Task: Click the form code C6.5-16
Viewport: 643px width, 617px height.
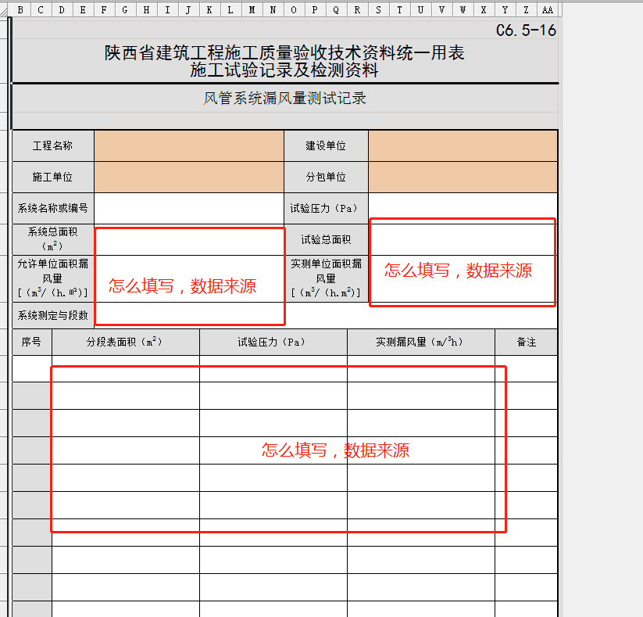Action: (526, 30)
